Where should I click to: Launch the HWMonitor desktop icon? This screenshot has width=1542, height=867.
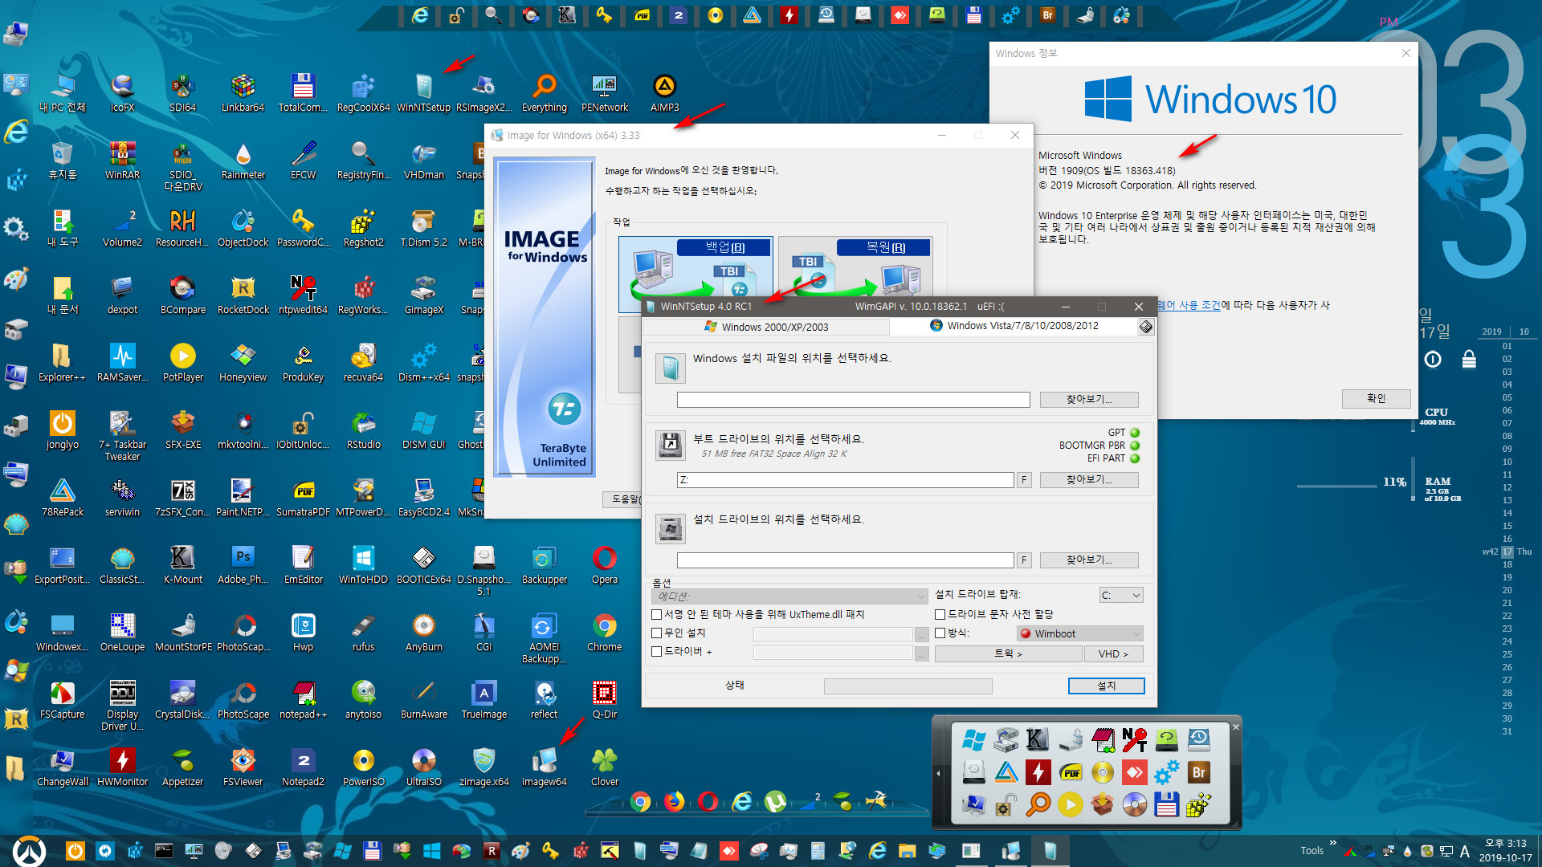(122, 767)
